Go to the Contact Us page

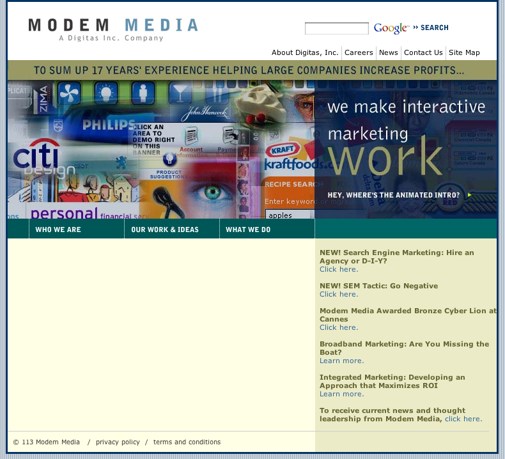coord(423,52)
